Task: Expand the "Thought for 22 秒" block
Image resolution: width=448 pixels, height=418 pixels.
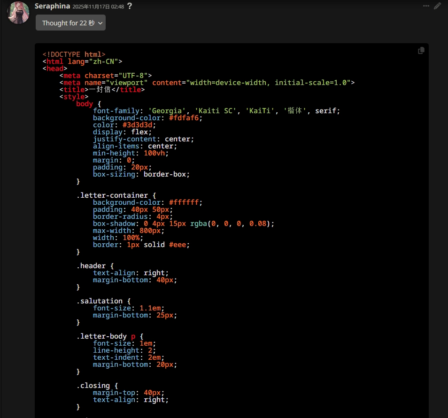Action: tap(70, 23)
